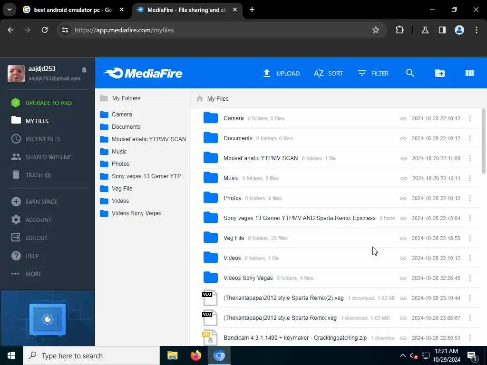Click the file list vertical scrollbar

[x=483, y=141]
